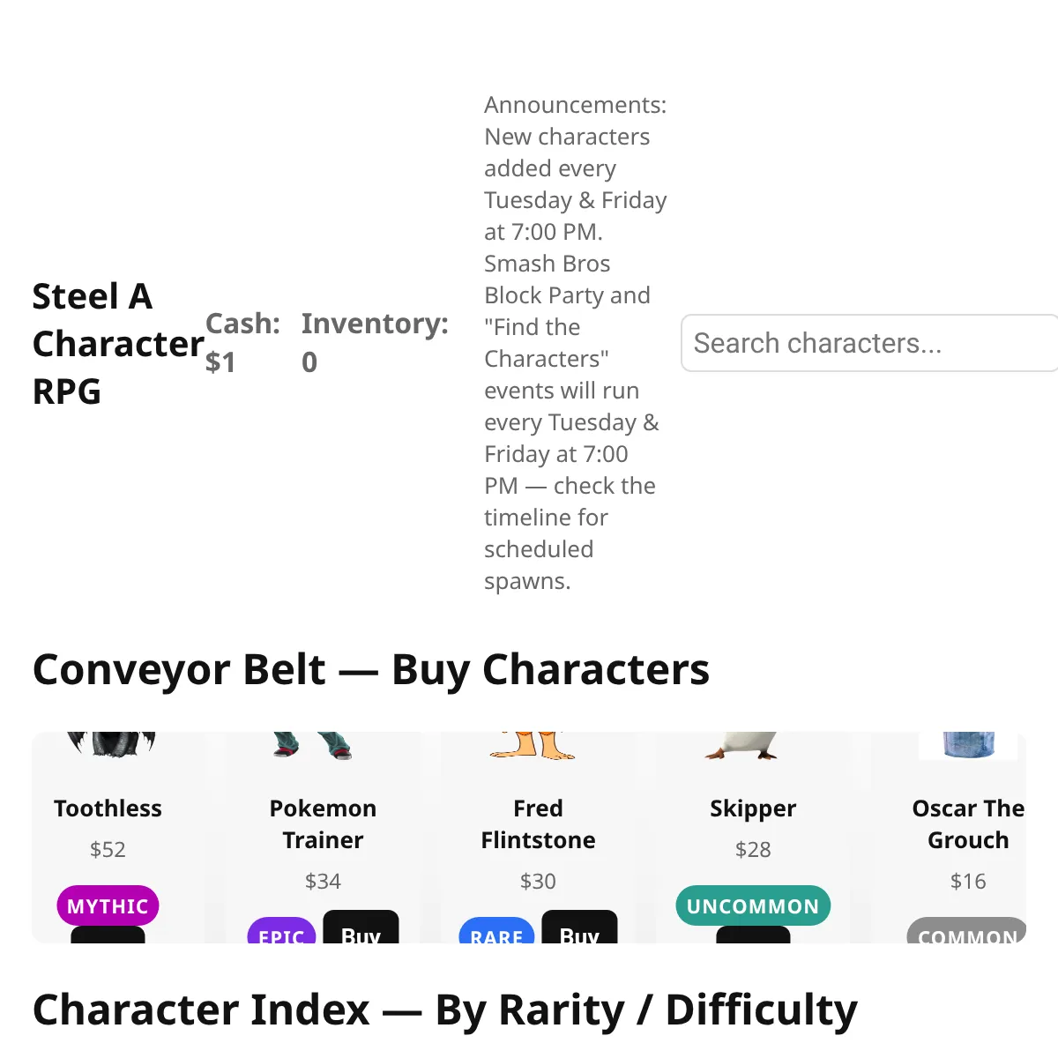Select the Skipper penguin image
1058x1058 pixels.
(x=742, y=745)
